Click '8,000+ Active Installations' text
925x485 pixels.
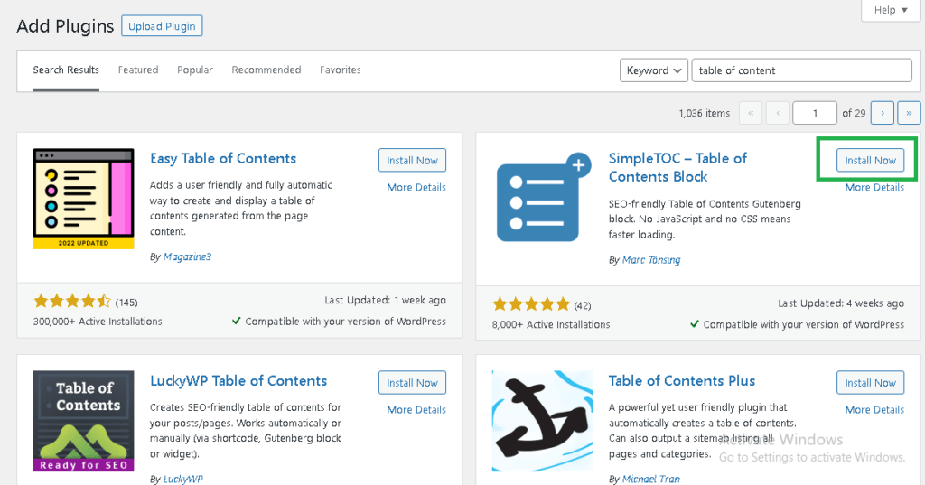click(551, 324)
